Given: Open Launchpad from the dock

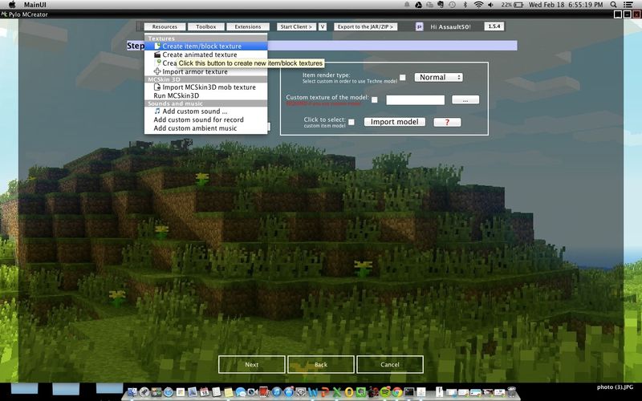Looking at the screenshot, I should (x=144, y=392).
